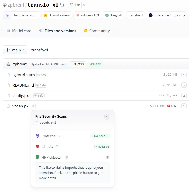Open the transfo-xl model type tag
189x193 pixels.
tap(135, 15)
